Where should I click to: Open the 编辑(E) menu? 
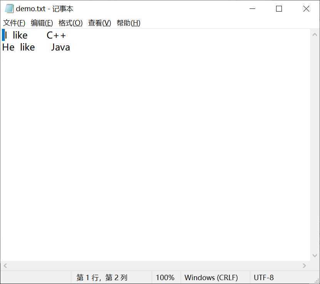point(42,23)
